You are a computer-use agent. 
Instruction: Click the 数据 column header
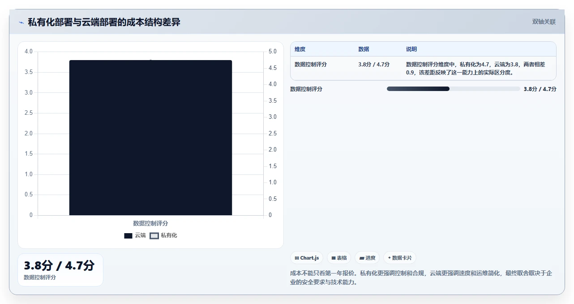[x=364, y=49]
